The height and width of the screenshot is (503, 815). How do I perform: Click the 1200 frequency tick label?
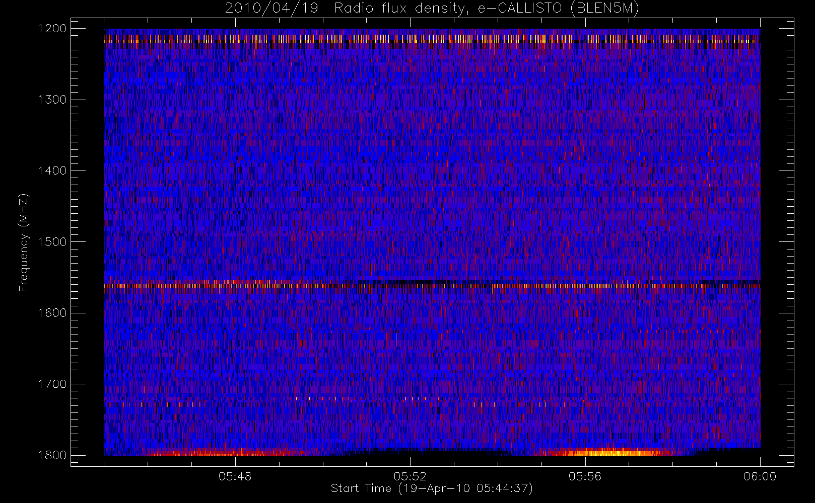pos(52,29)
